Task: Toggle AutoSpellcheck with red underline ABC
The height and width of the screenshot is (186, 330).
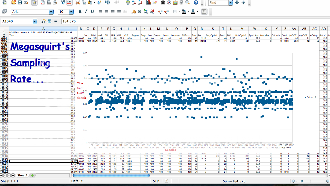Action: [69, 3]
